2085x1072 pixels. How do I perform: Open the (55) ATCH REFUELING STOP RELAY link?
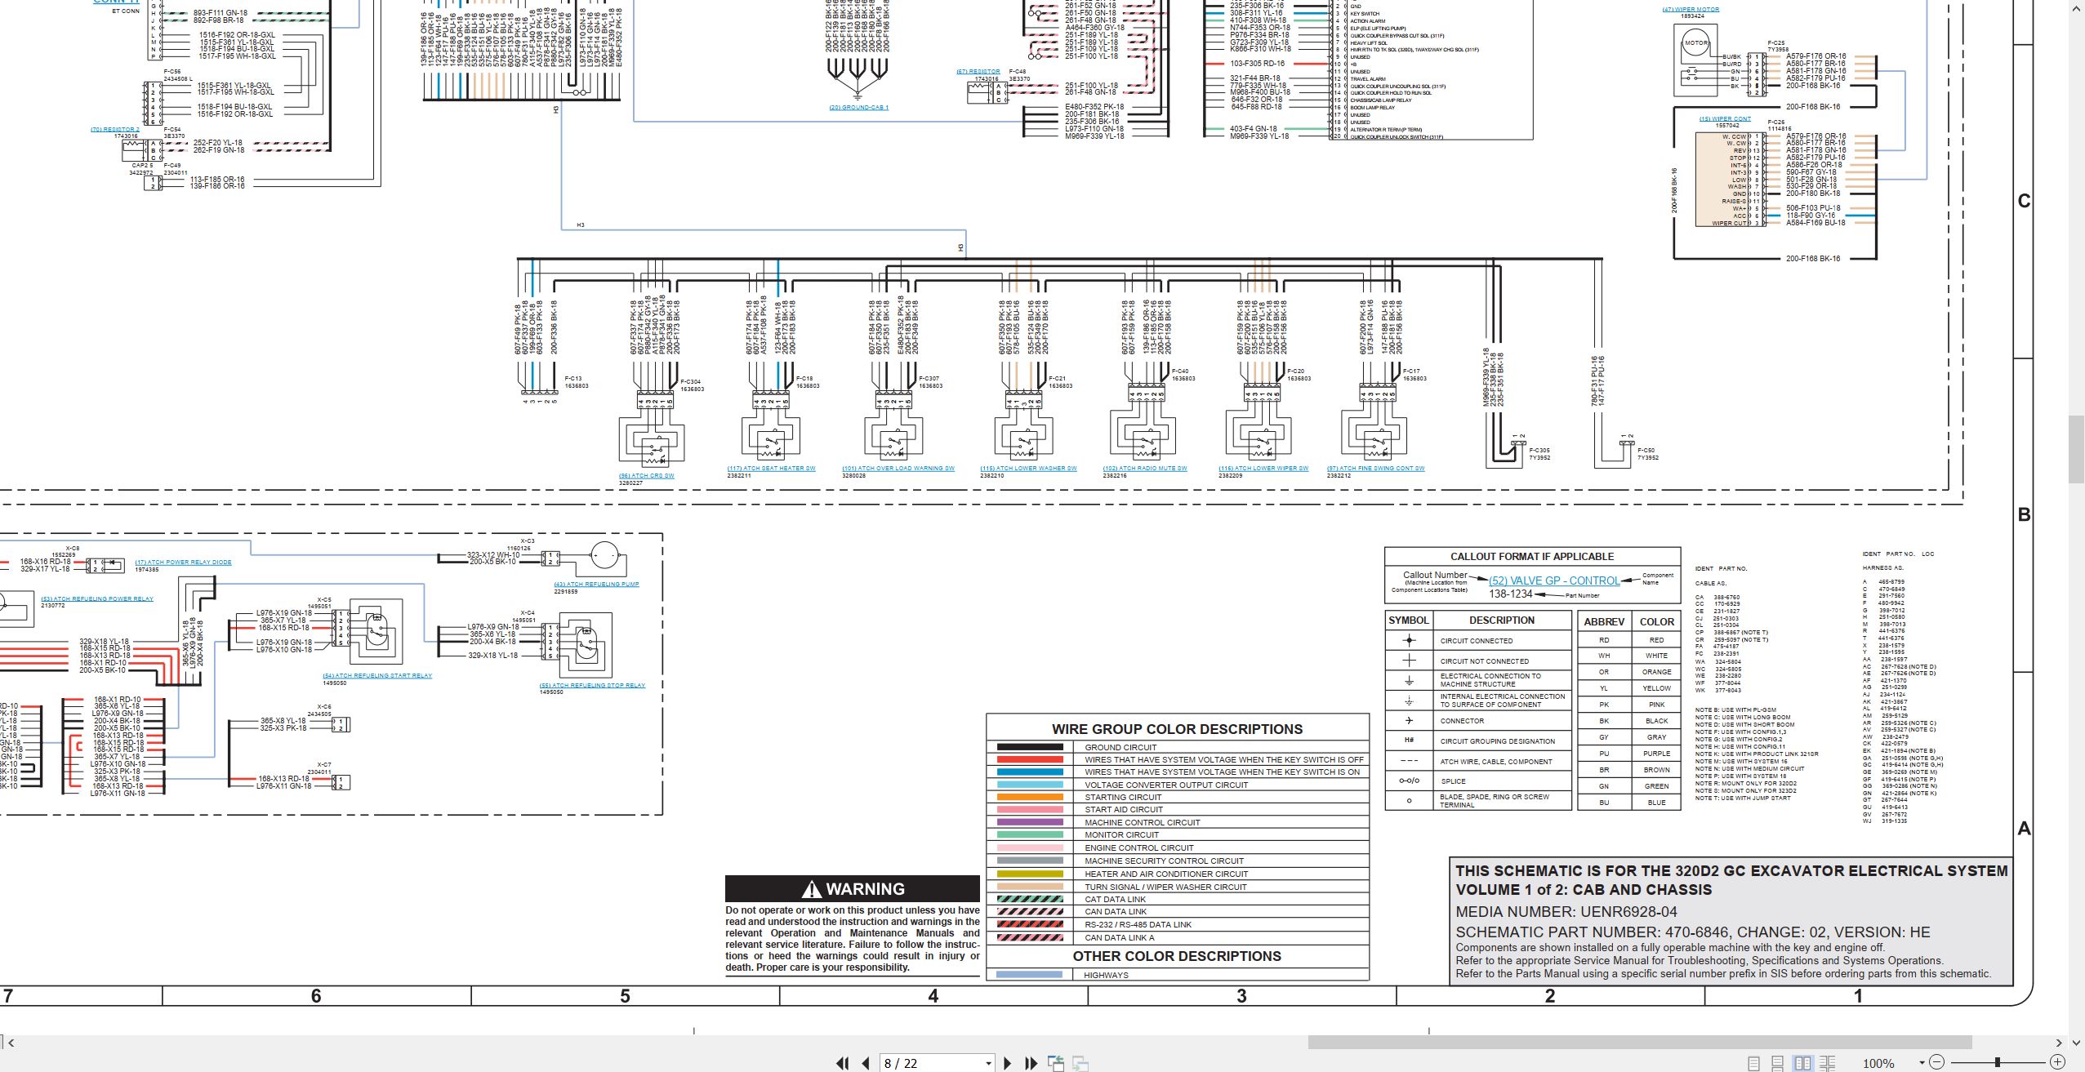(x=592, y=686)
